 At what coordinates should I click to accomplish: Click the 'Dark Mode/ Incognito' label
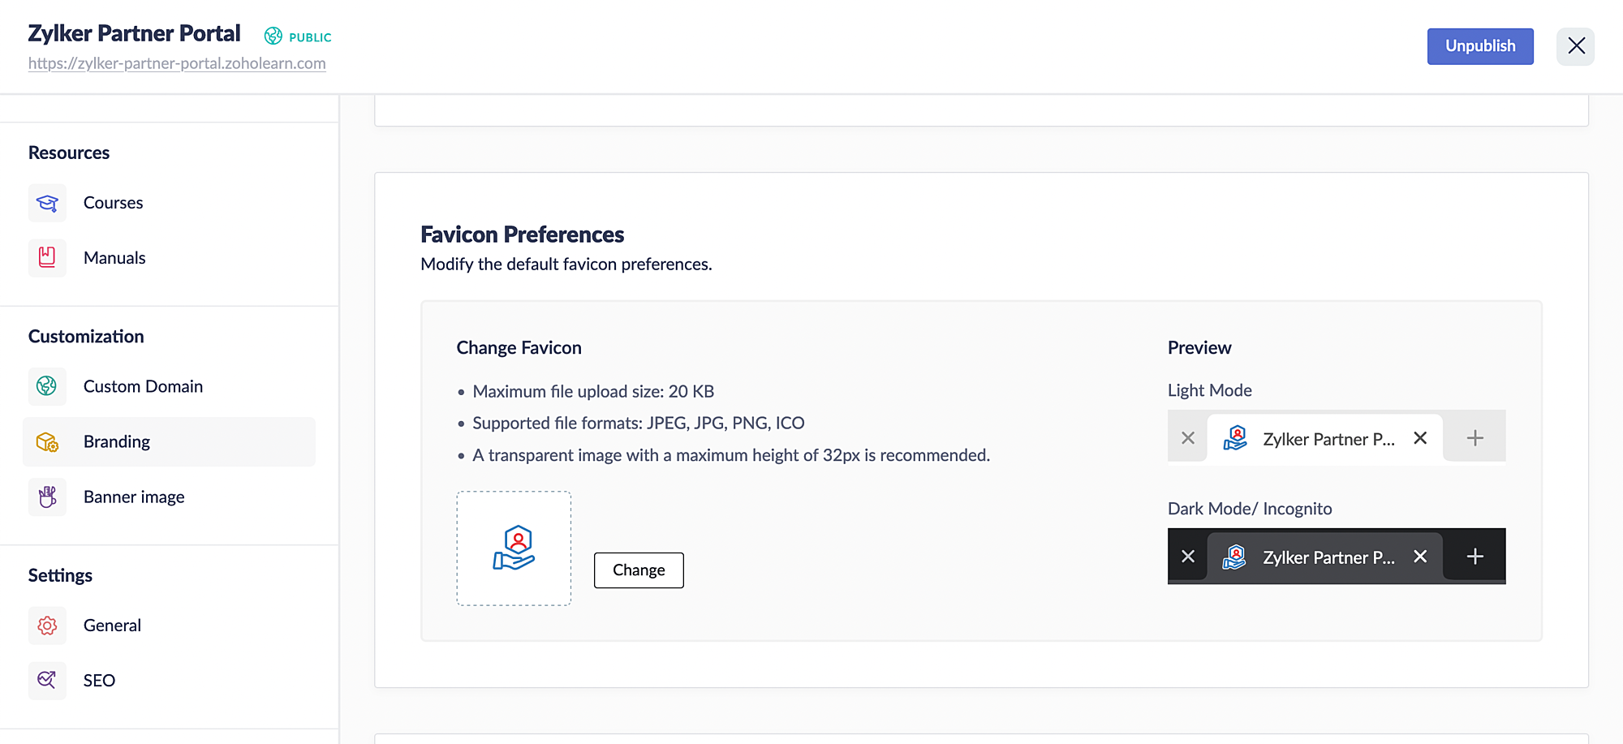pyautogui.click(x=1250, y=509)
